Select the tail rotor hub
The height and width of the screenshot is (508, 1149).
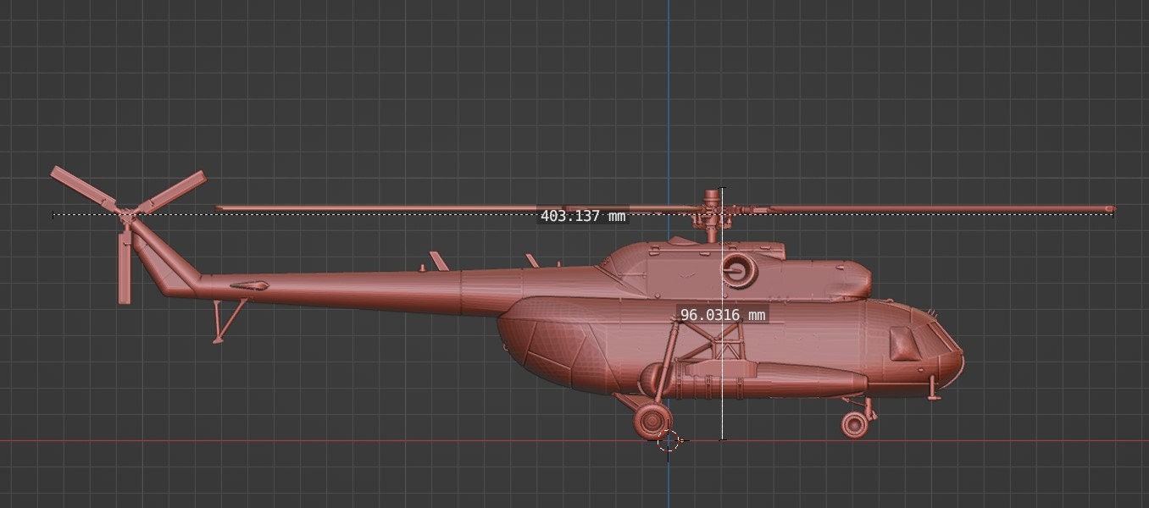click(x=127, y=215)
